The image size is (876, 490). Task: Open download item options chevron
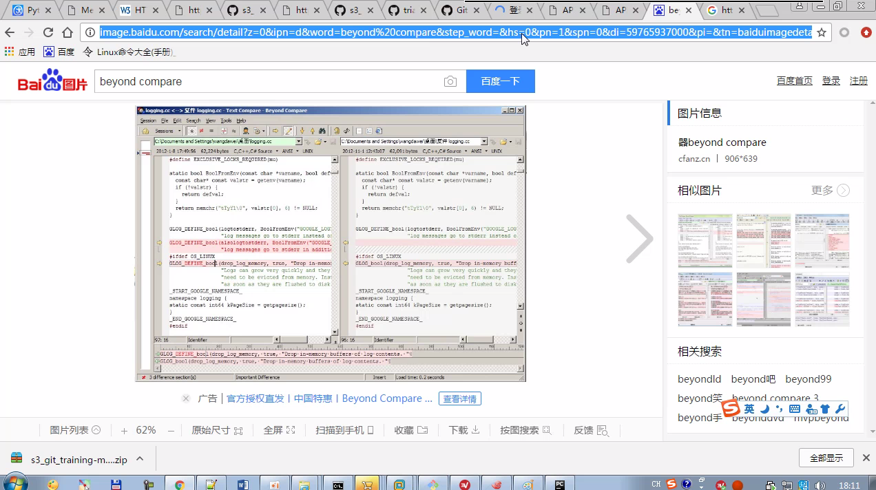point(140,459)
